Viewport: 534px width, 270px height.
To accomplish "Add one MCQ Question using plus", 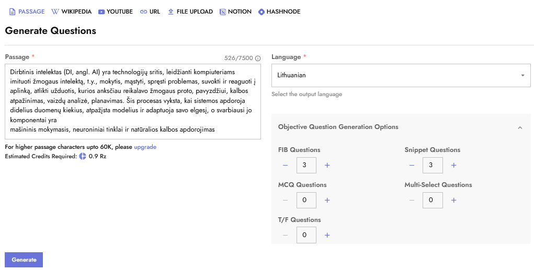I will click(x=327, y=200).
